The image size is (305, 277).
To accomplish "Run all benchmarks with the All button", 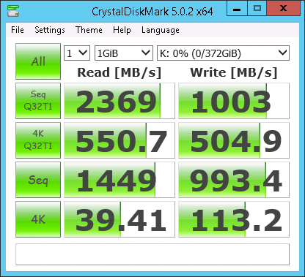I will tap(38, 61).
